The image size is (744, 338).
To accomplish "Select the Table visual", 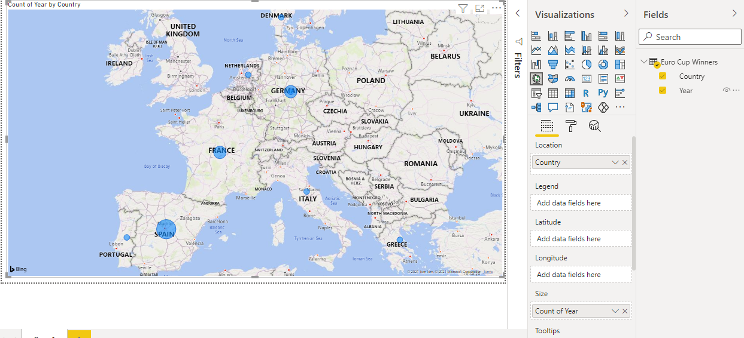I will pyautogui.click(x=553, y=93).
